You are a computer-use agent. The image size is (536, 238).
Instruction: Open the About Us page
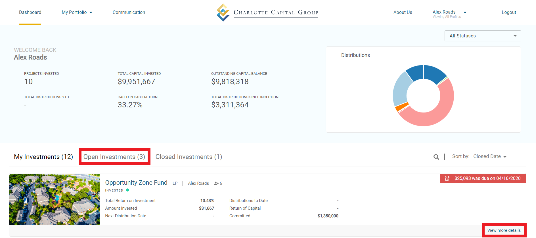click(x=403, y=12)
